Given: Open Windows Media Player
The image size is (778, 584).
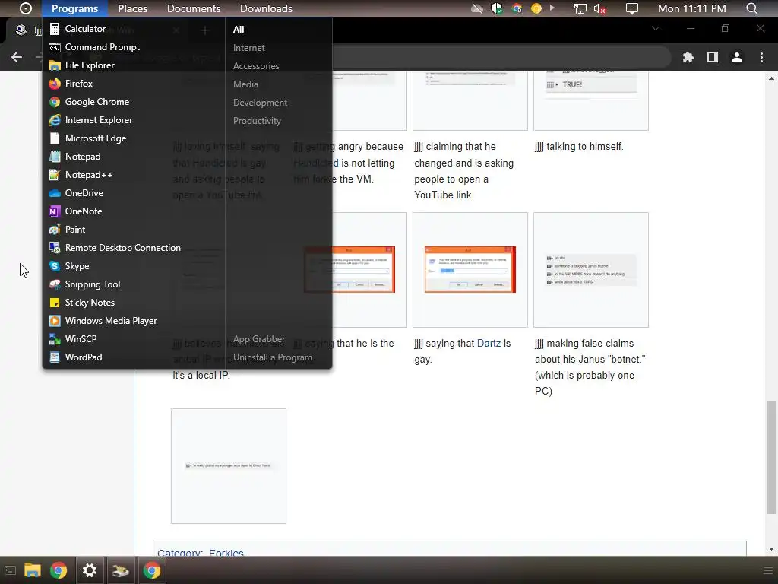Looking at the screenshot, I should [x=111, y=321].
